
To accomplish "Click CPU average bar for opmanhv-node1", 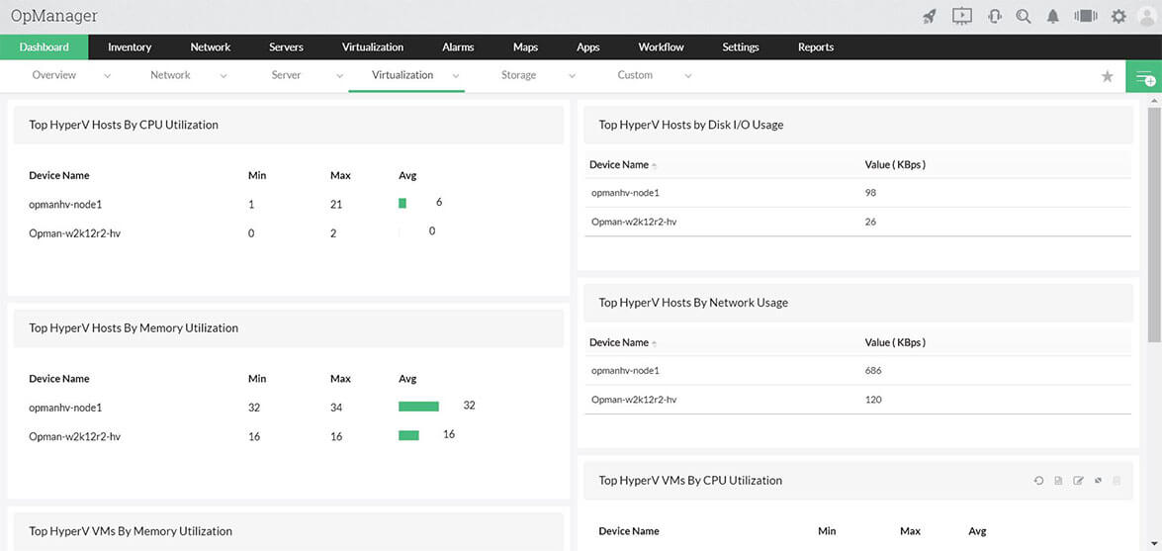I will click(402, 203).
